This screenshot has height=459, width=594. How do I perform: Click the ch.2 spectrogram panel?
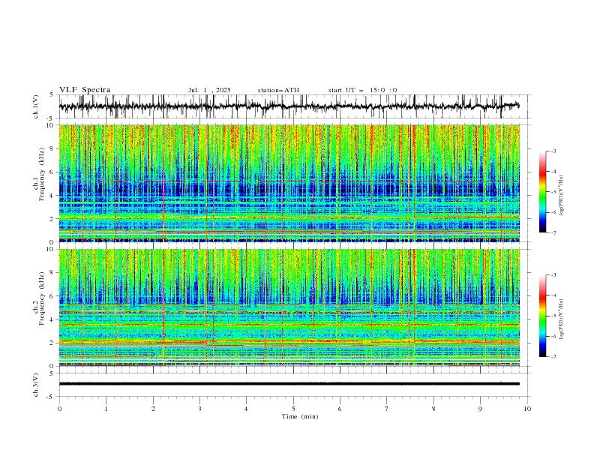(289, 307)
